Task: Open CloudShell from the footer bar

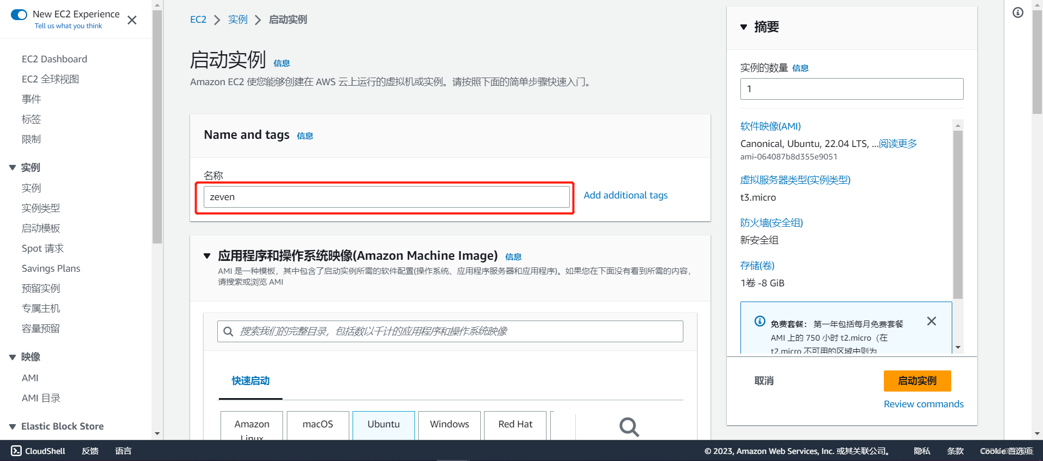Action: tap(38, 451)
